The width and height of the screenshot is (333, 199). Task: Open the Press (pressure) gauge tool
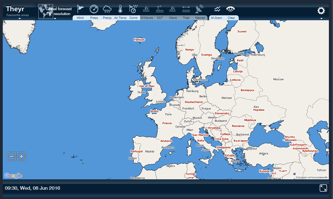point(94,9)
